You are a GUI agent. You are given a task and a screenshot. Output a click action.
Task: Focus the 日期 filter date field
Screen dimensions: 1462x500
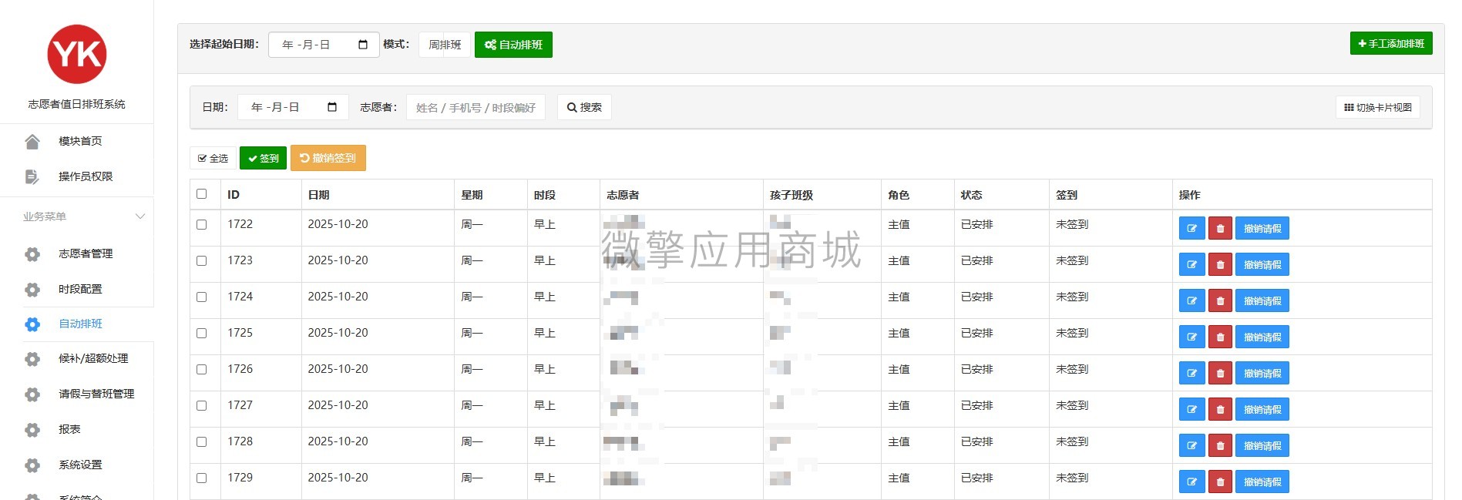click(293, 107)
